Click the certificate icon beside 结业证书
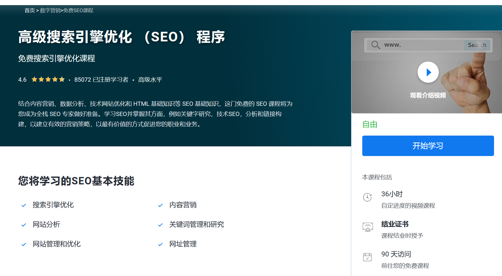Viewport: 502px width, 276px height. [x=368, y=227]
